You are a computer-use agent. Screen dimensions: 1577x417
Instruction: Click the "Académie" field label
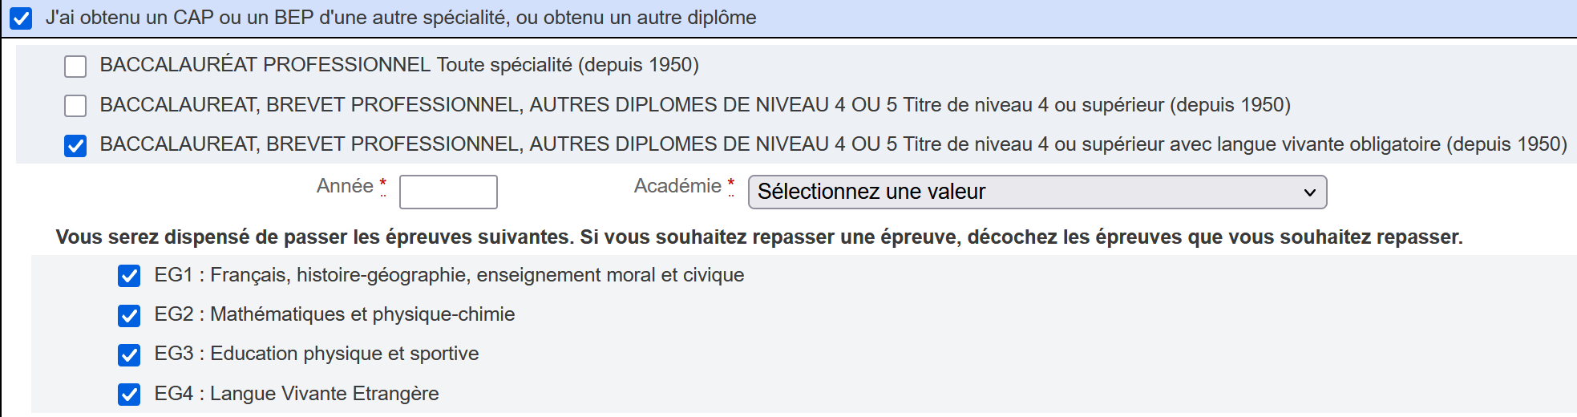(677, 186)
